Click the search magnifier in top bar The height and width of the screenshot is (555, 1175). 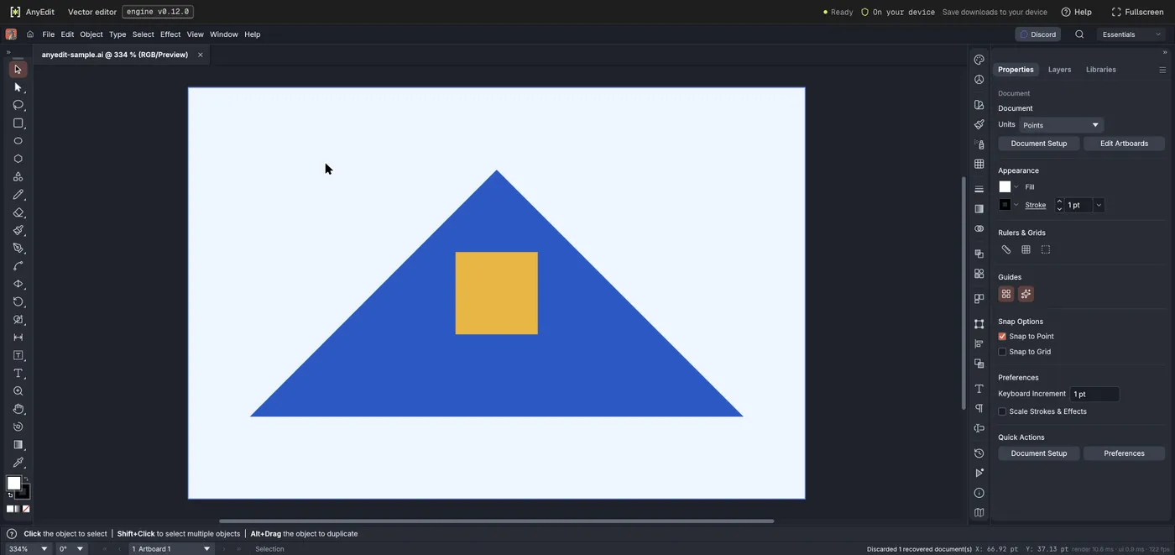(1079, 34)
